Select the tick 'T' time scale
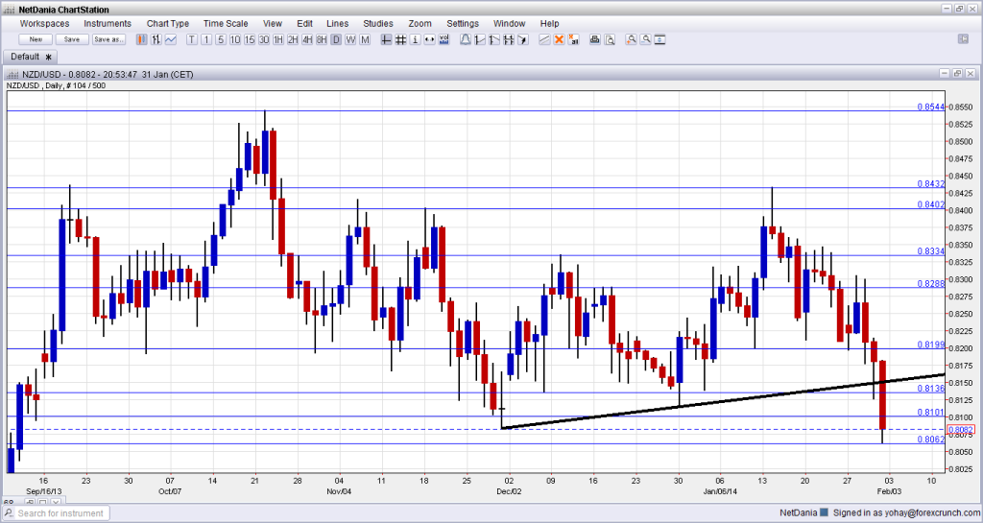This screenshot has width=983, height=523. point(192,39)
